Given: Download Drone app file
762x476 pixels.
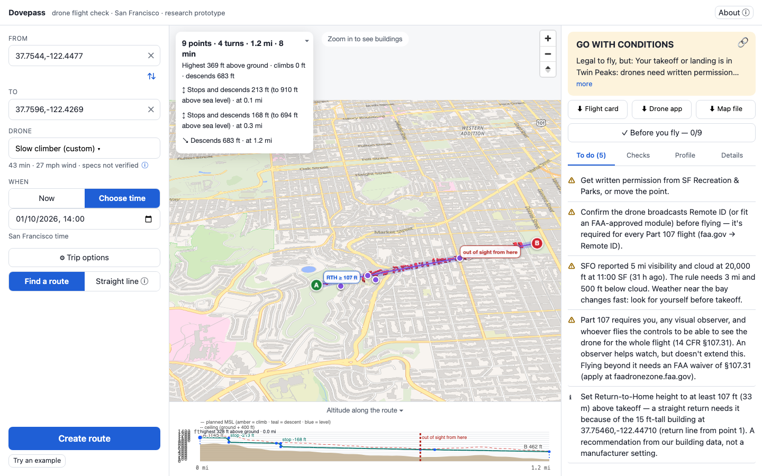Looking at the screenshot, I should tap(661, 109).
